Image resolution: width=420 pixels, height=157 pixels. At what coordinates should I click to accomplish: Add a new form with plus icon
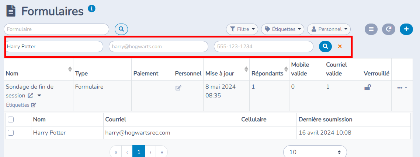coord(406,29)
